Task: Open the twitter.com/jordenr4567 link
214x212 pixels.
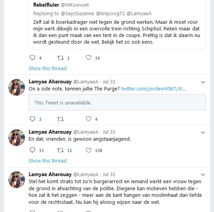Action: pyautogui.click(x=153, y=89)
